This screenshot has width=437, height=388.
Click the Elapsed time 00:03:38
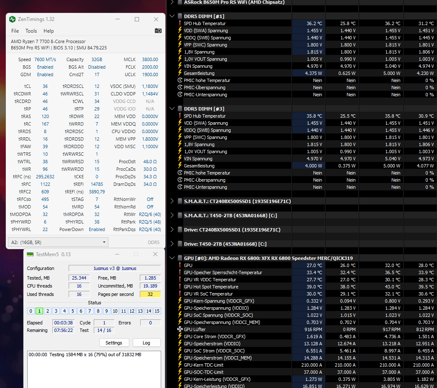click(x=64, y=323)
